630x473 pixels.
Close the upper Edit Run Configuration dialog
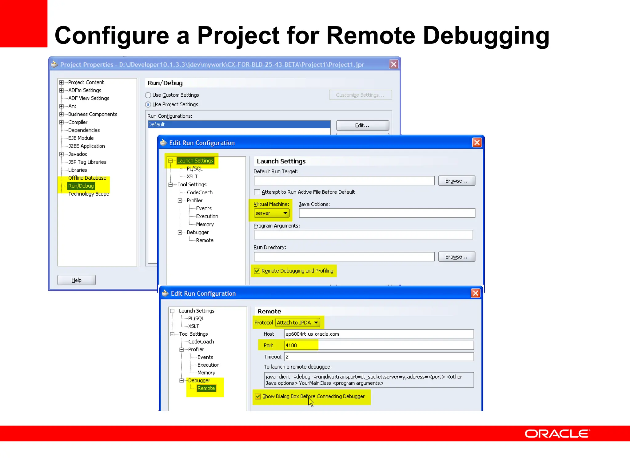[477, 143]
